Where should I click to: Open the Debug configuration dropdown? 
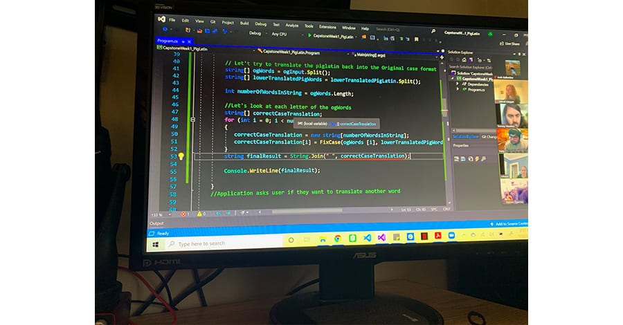pos(258,33)
